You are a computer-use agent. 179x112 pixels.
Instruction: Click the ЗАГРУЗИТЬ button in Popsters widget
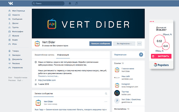[x=161, y=56]
